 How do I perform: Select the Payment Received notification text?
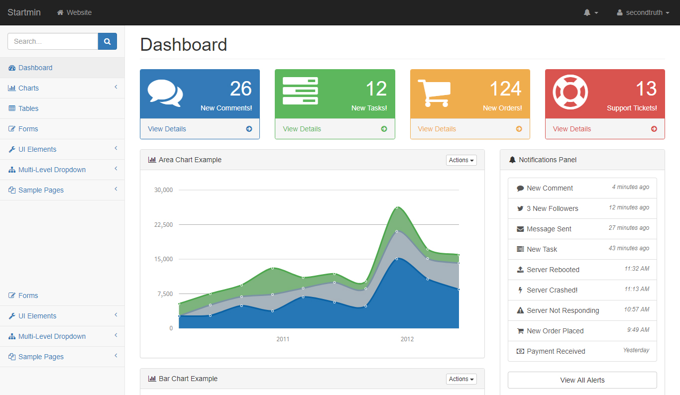click(556, 351)
